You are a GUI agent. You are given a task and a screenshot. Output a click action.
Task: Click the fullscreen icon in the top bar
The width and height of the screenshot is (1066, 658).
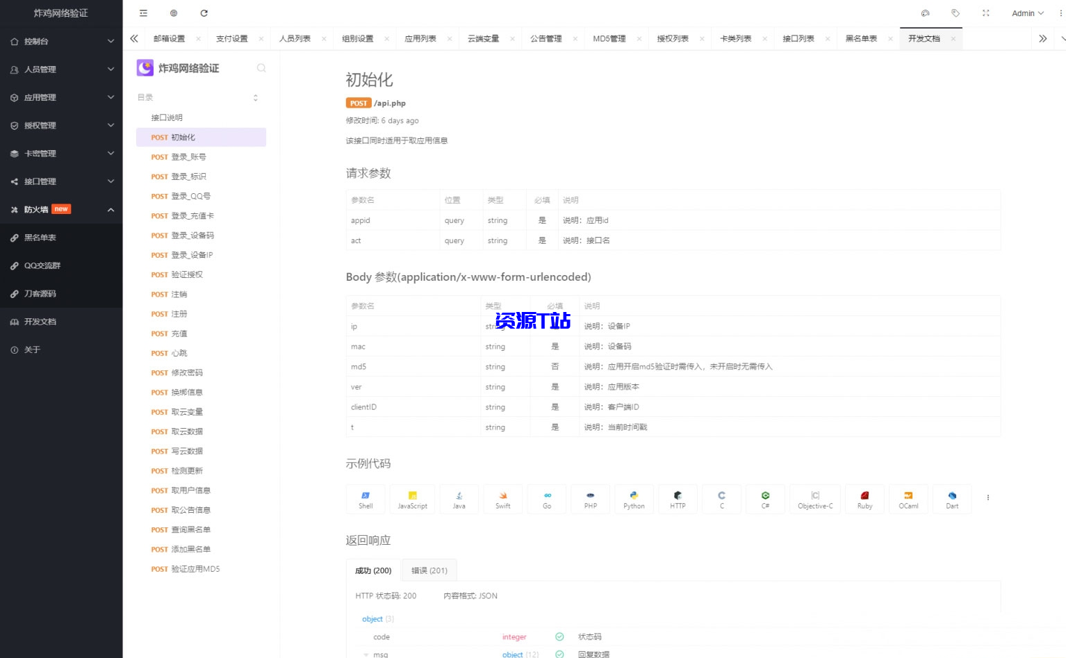point(985,13)
